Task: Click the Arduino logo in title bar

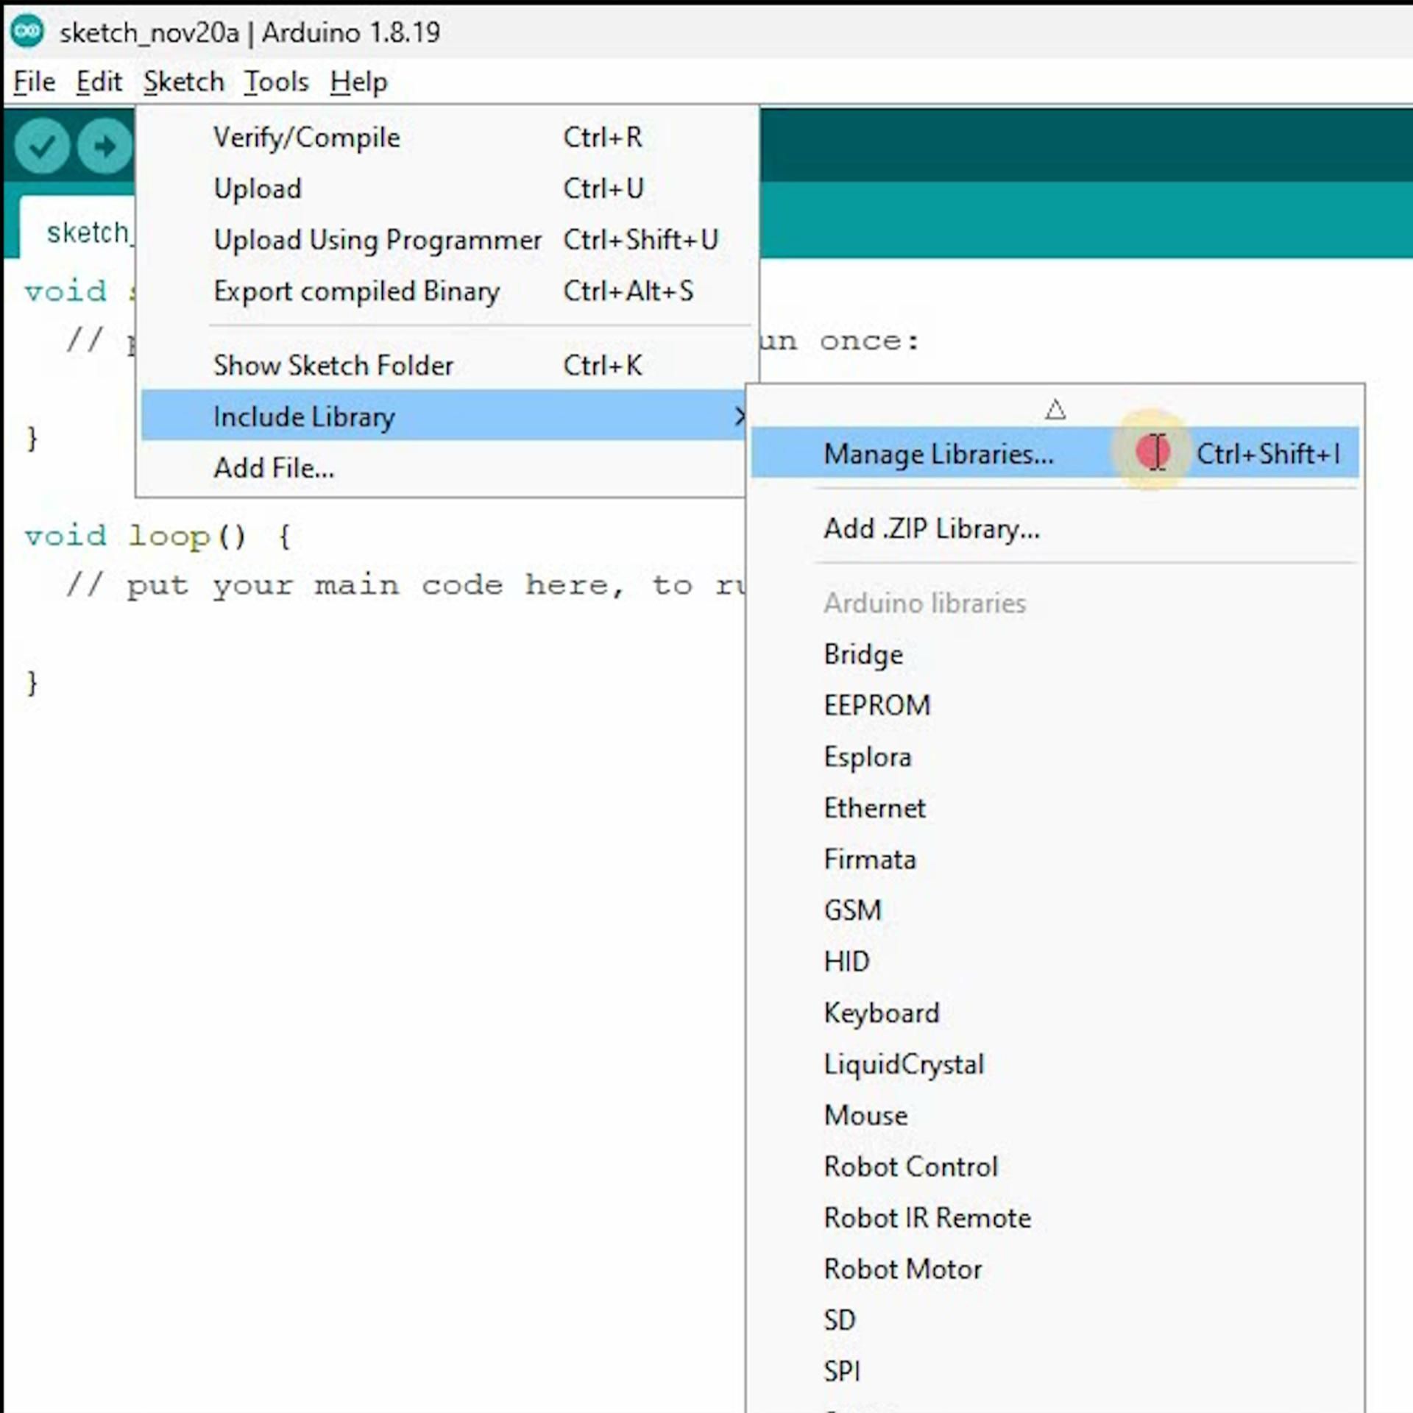Action: [28, 32]
